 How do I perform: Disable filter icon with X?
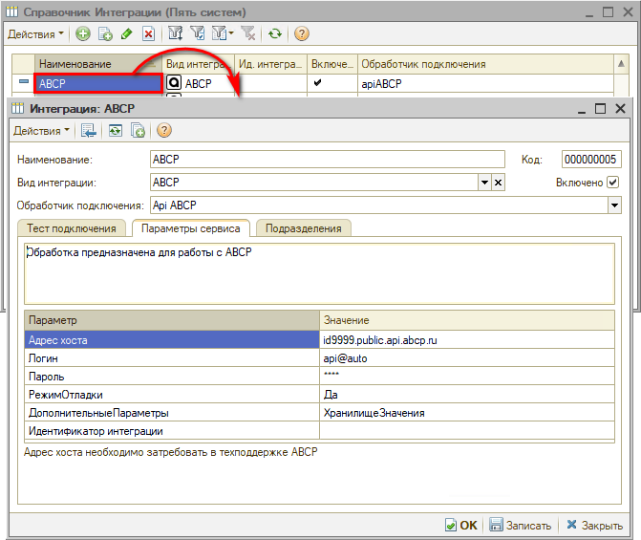pyautogui.click(x=248, y=33)
